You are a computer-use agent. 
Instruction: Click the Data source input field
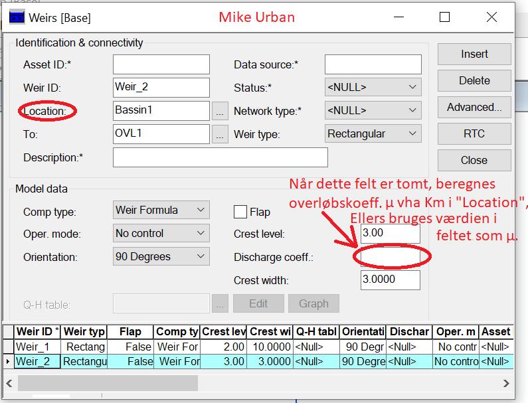373,64
